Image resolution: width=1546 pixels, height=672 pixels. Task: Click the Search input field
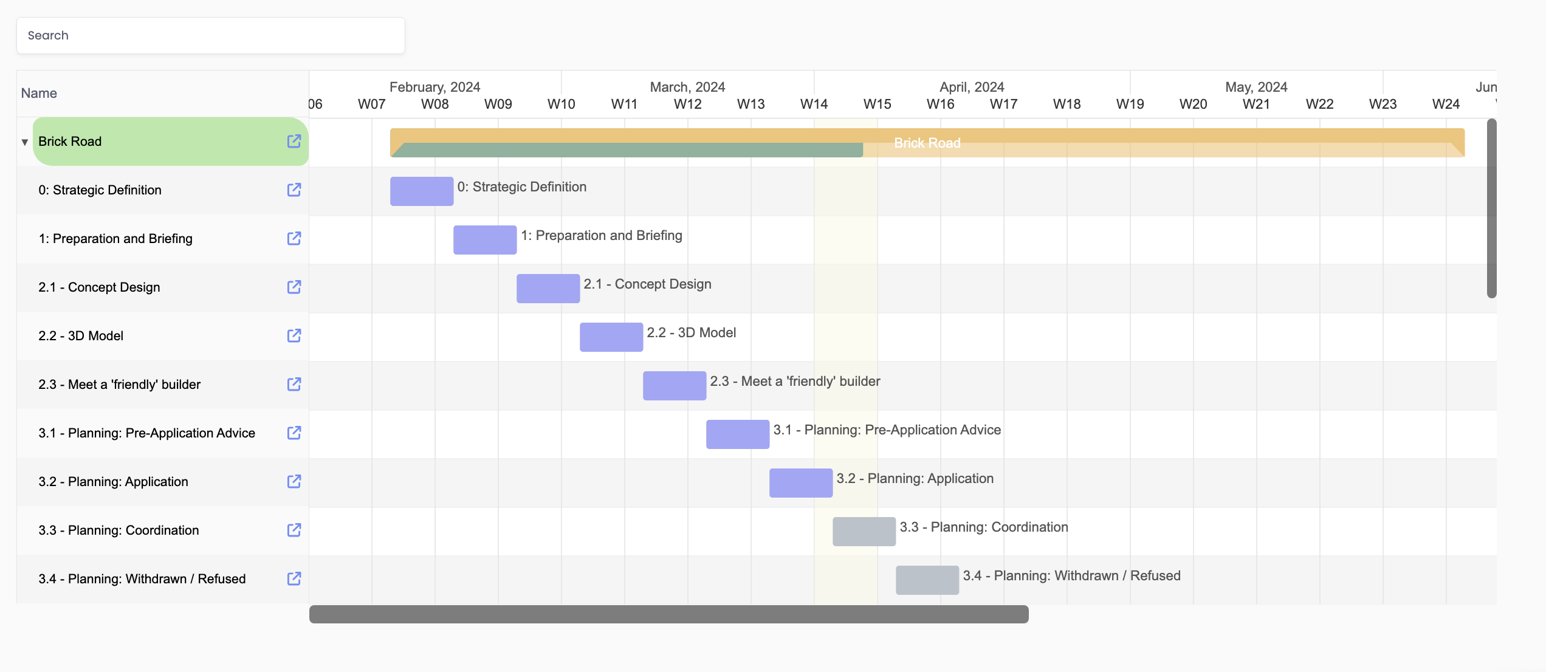(x=210, y=35)
